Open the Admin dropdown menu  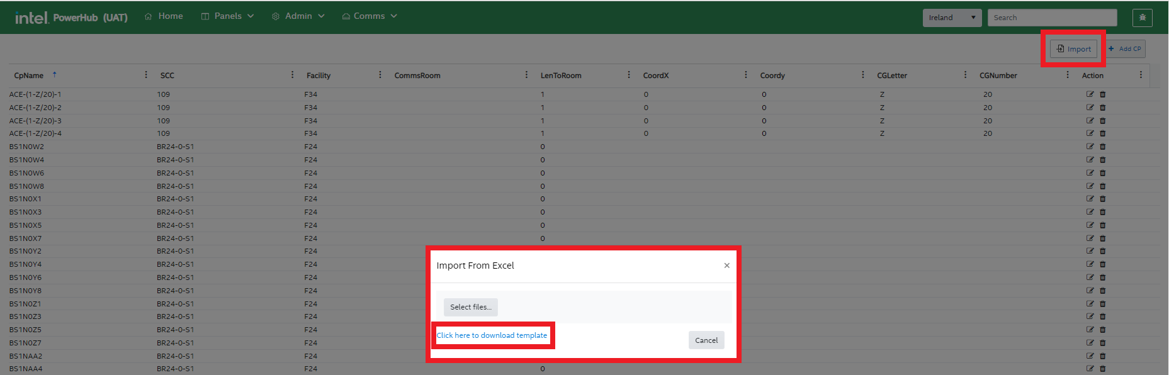[x=298, y=16]
